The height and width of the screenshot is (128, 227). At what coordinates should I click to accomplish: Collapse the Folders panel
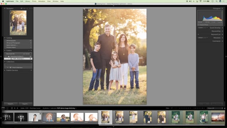5,50
